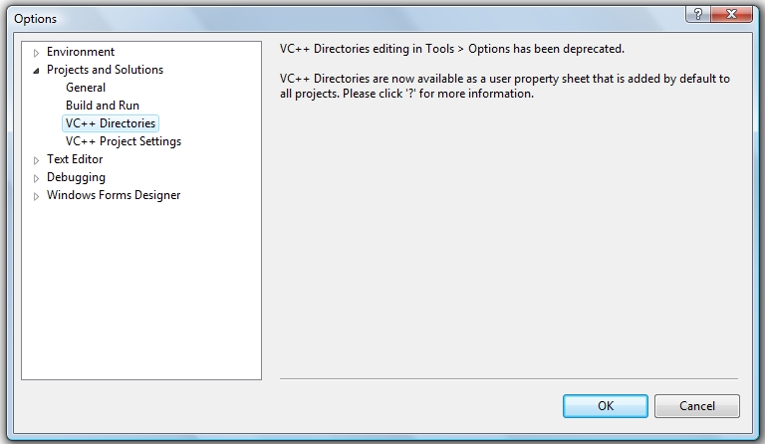Image resolution: width=765 pixels, height=444 pixels.
Task: Expand the Windows Forms Designer node arrow
Action: [37, 195]
